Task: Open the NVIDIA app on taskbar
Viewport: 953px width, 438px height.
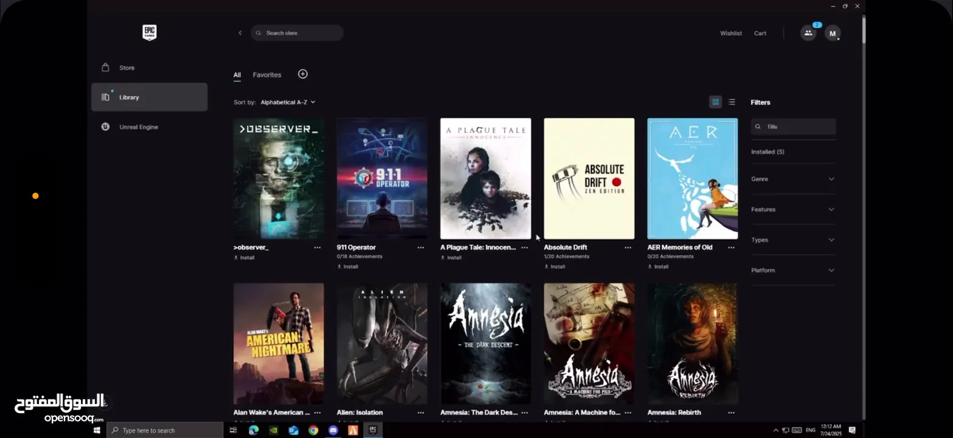Action: pos(274,430)
